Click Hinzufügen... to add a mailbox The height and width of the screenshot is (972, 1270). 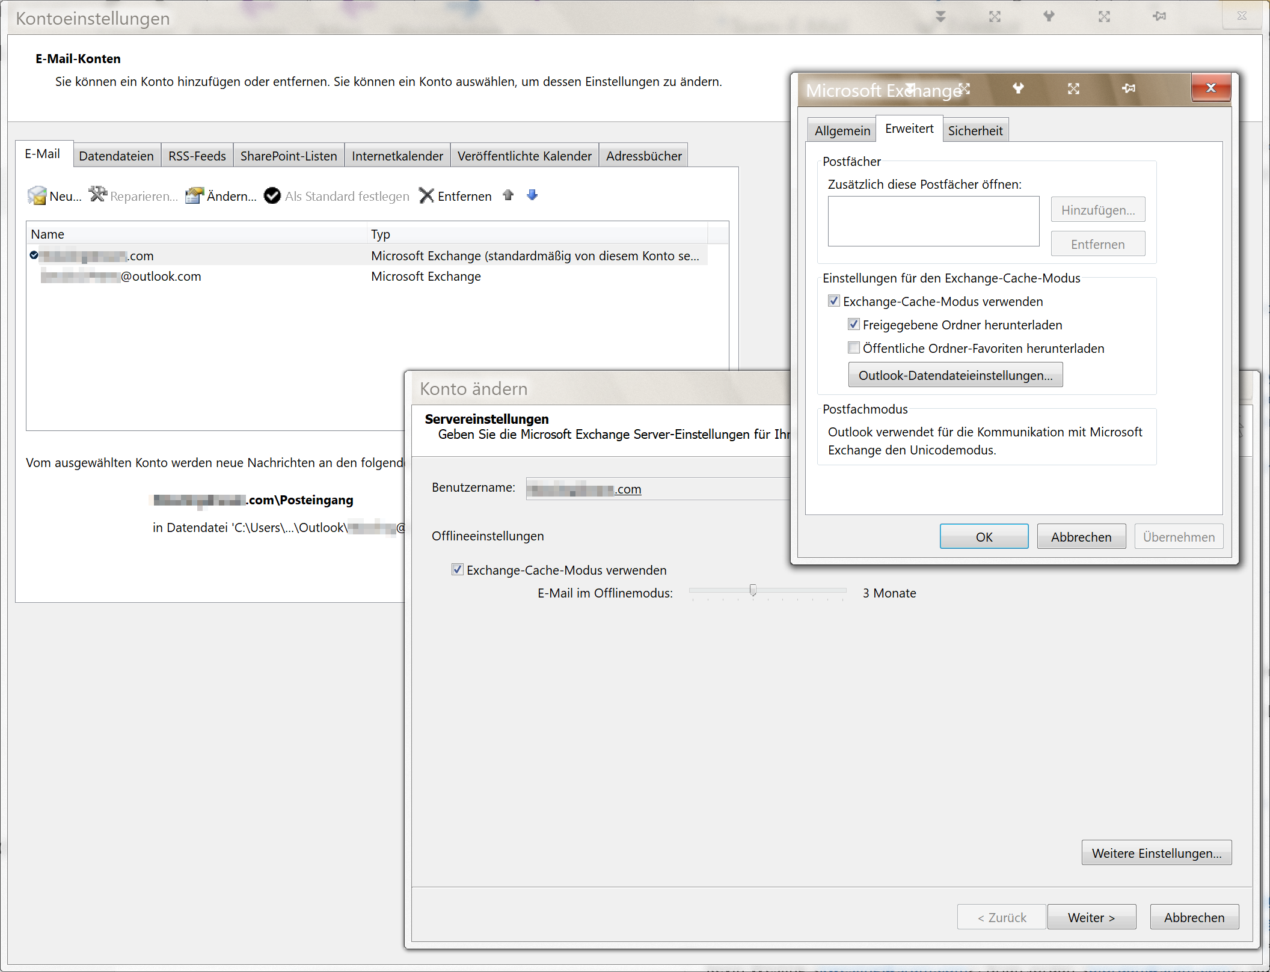[1098, 210]
